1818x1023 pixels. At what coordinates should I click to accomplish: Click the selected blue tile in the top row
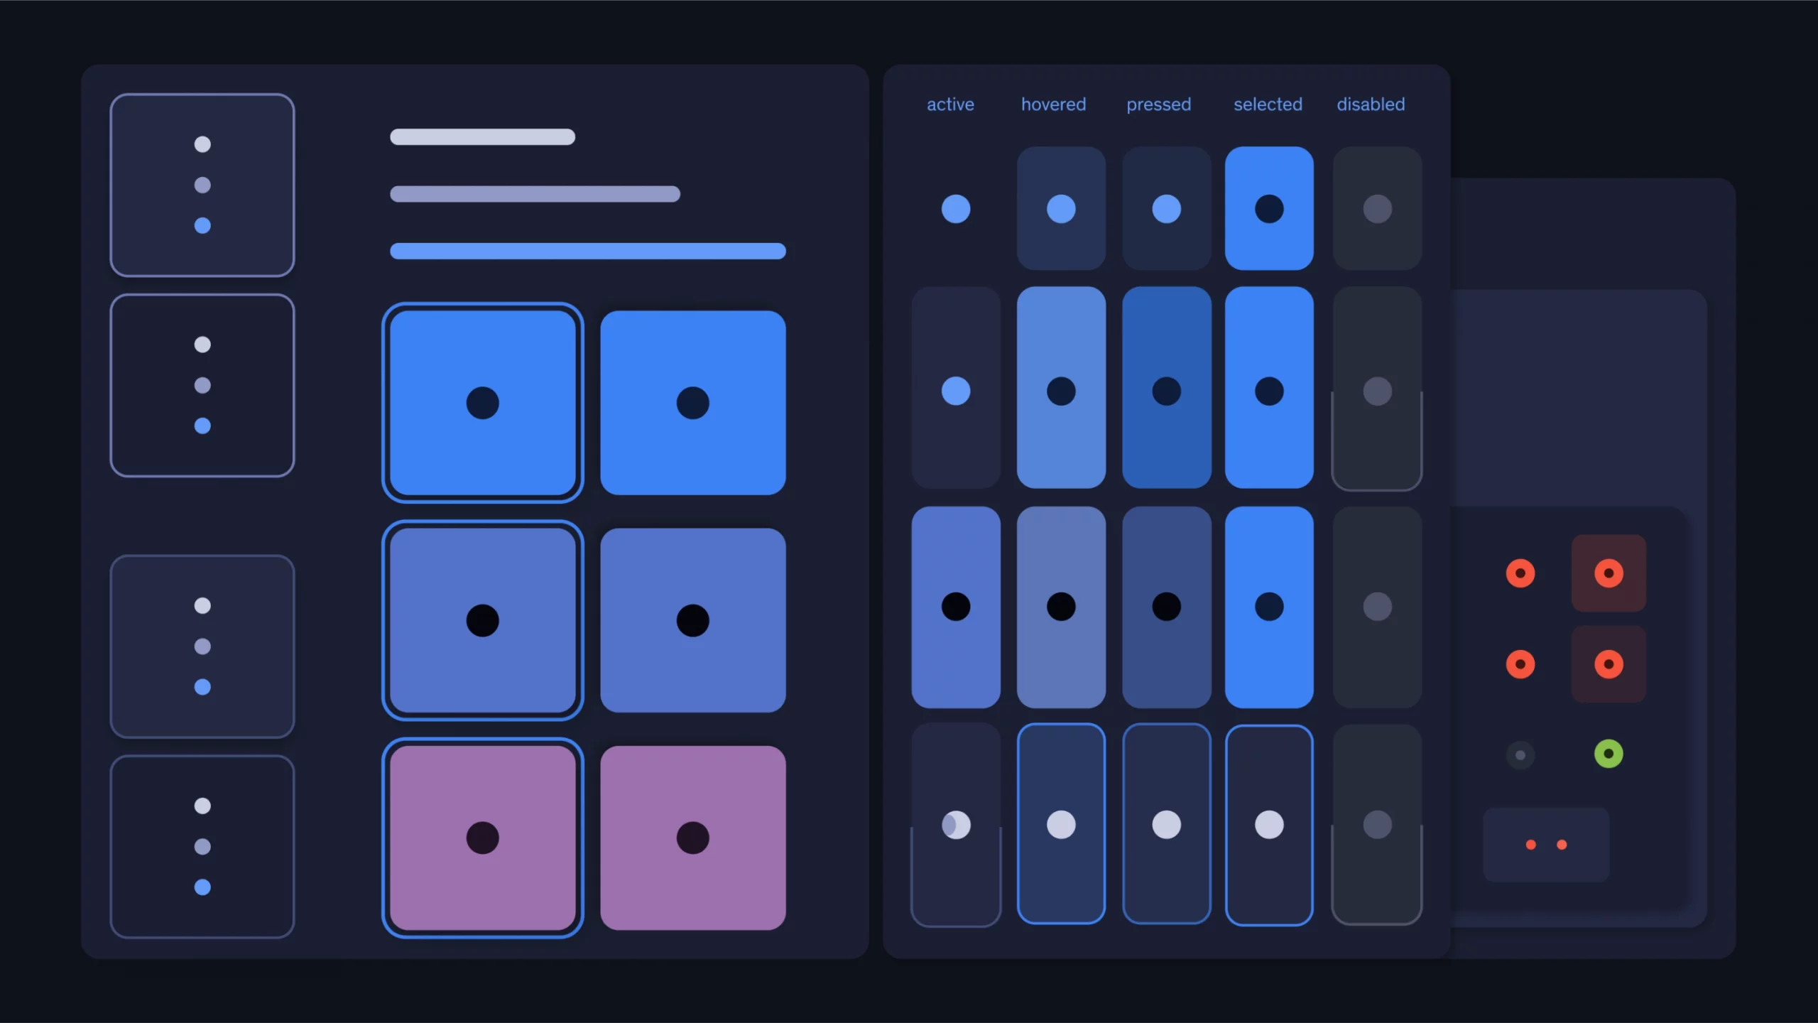tap(1268, 208)
